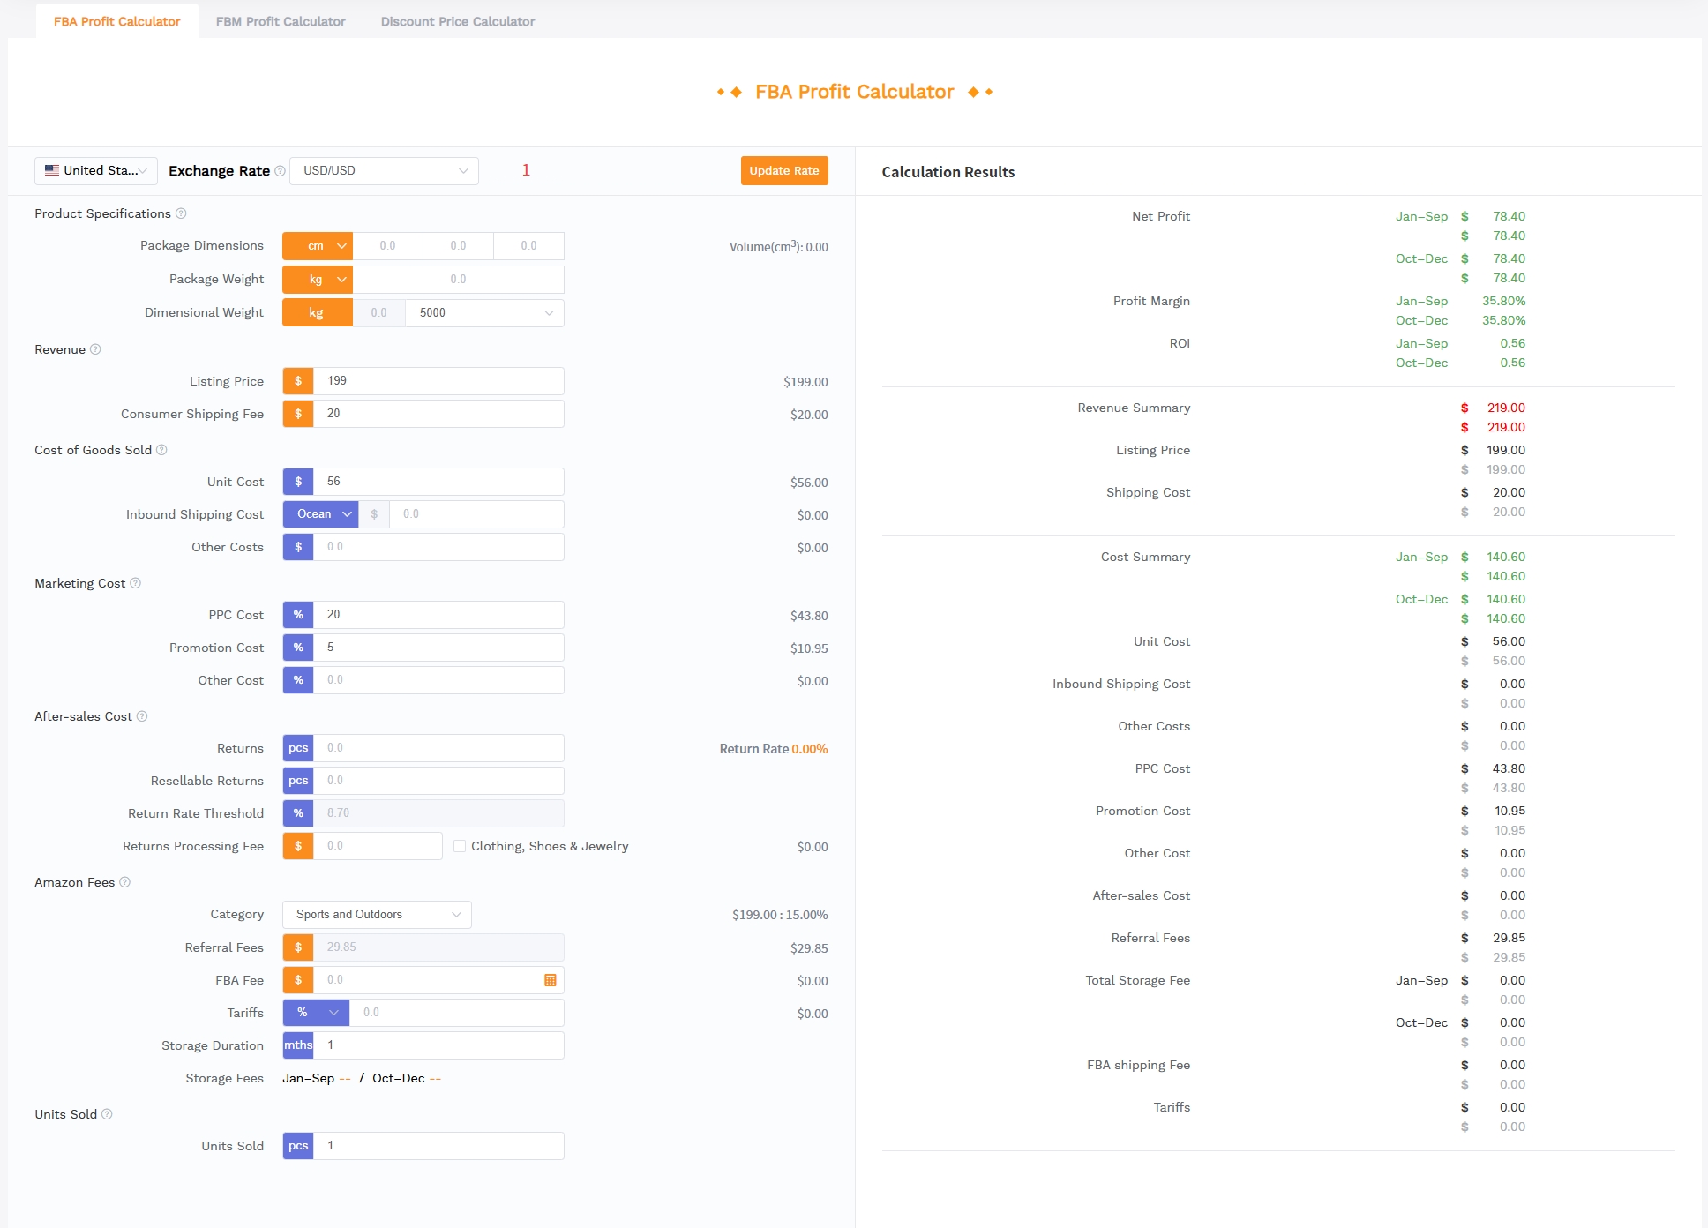Image resolution: width=1708 pixels, height=1228 pixels.
Task: Click the Amazon Fees help icon
Action: coord(124,882)
